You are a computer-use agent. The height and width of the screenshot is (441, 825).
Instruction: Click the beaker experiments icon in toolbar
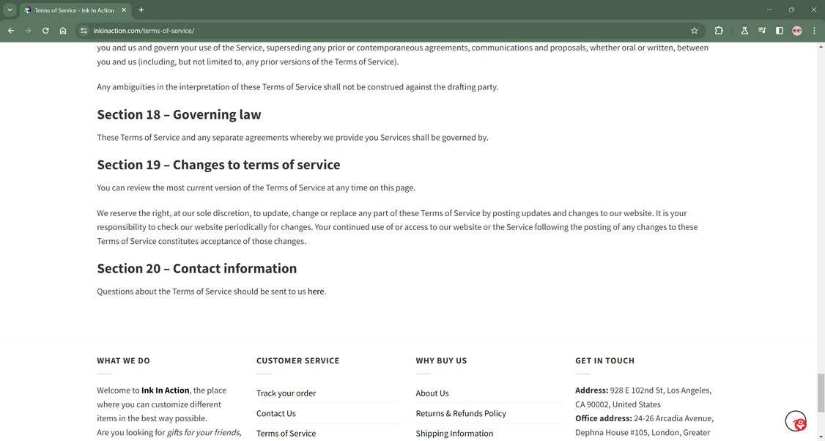pos(744,31)
